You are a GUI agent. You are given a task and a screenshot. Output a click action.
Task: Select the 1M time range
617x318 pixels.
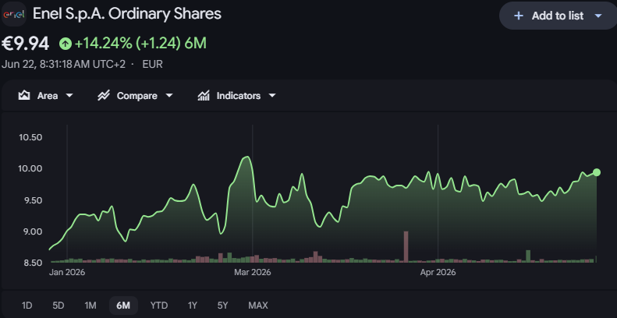coord(90,306)
